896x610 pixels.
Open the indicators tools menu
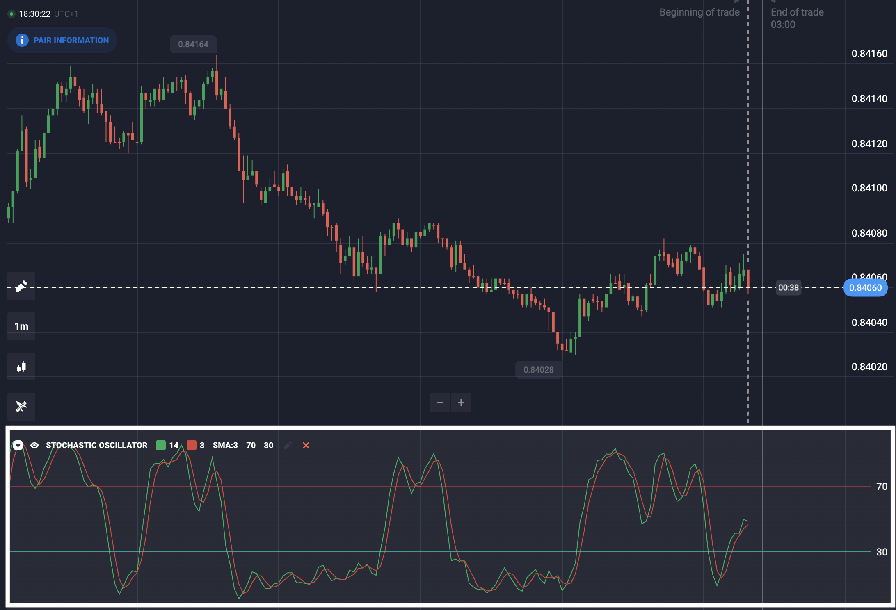[x=21, y=407]
